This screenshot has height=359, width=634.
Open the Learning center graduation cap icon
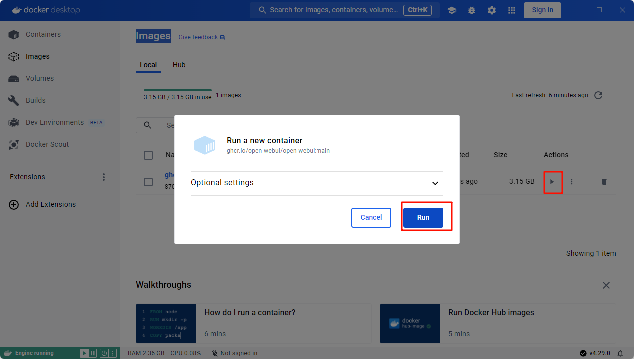452,10
